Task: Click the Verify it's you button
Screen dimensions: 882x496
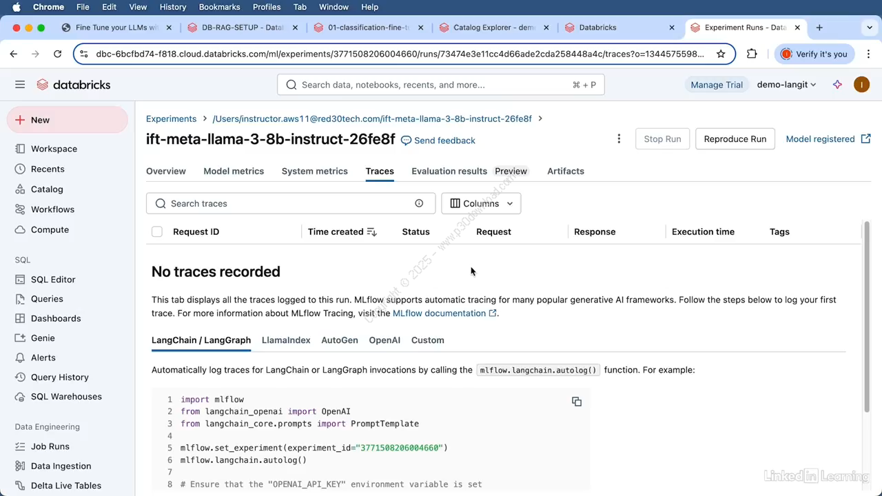Action: click(814, 54)
